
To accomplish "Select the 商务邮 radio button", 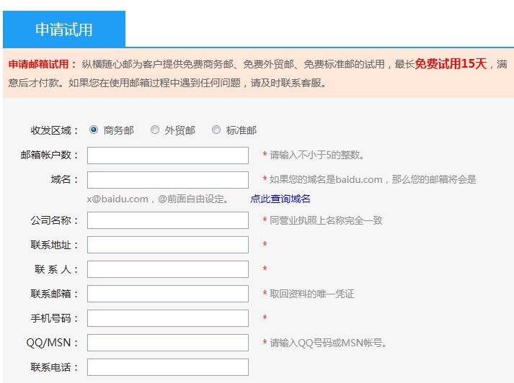I will coord(94,130).
